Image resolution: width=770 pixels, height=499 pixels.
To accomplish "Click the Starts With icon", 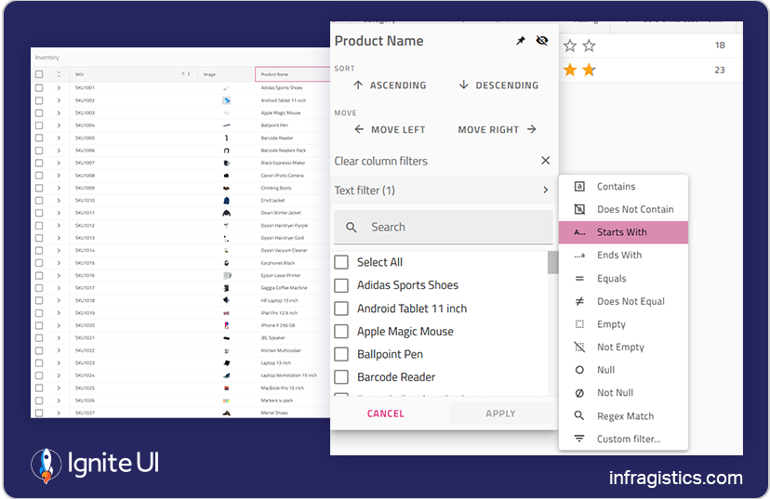I will 579,232.
